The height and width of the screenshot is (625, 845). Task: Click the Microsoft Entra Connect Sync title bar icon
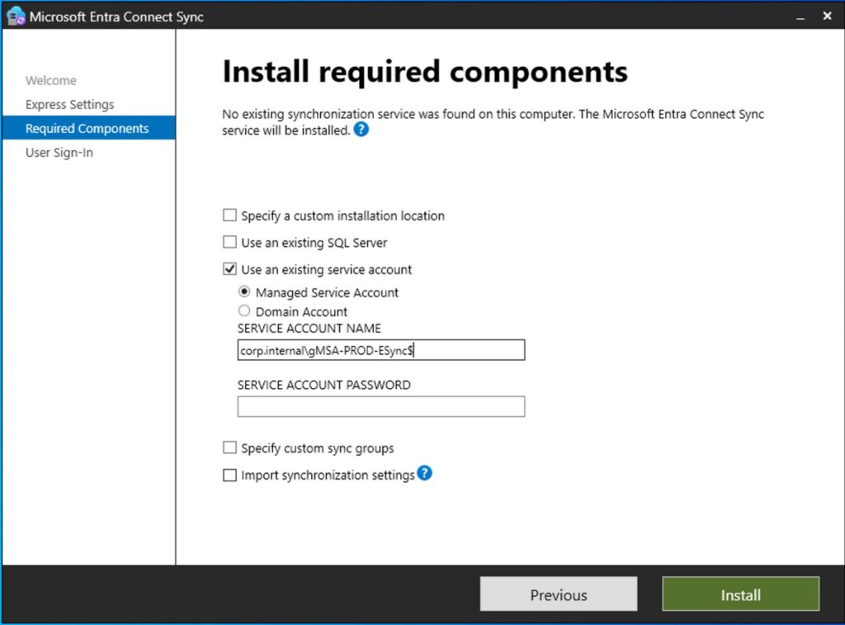16,17
